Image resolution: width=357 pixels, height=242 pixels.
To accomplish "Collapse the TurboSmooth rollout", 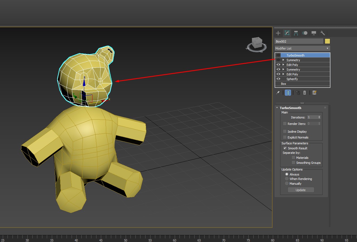I will coord(277,108).
